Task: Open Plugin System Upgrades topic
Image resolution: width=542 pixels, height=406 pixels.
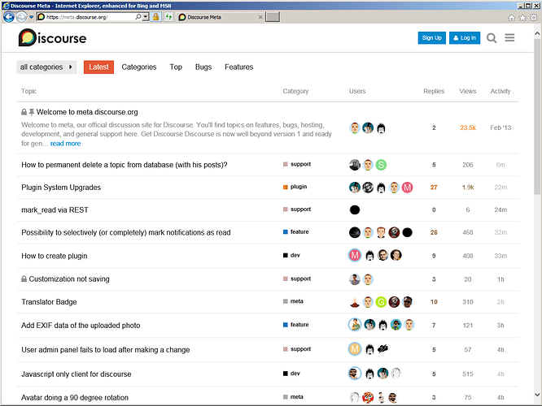Action: pyautogui.click(x=61, y=188)
